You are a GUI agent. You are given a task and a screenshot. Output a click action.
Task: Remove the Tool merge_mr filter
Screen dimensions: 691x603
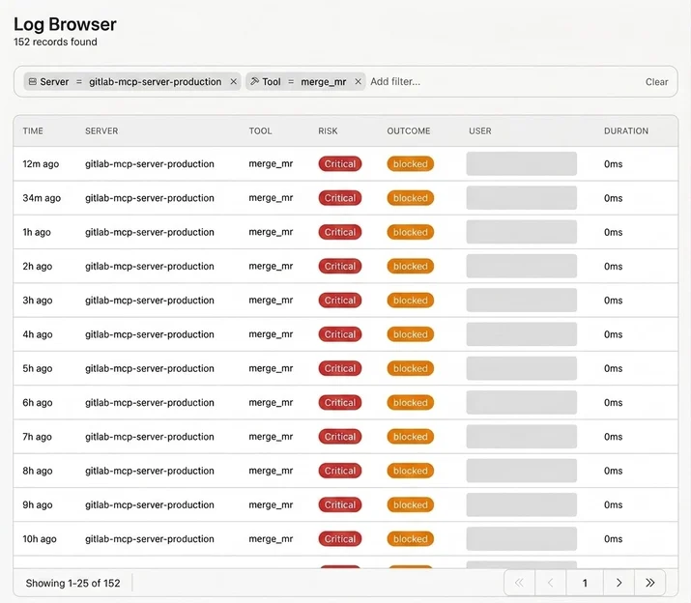tap(358, 81)
